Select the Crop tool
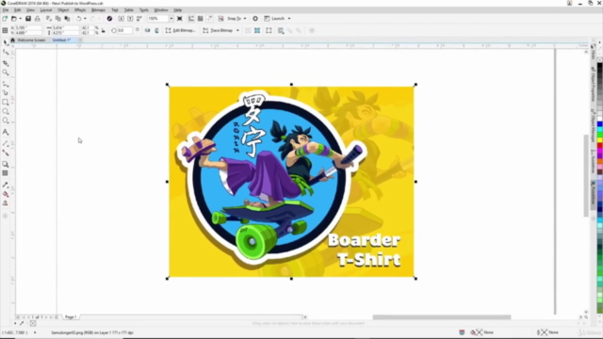 tap(6, 63)
